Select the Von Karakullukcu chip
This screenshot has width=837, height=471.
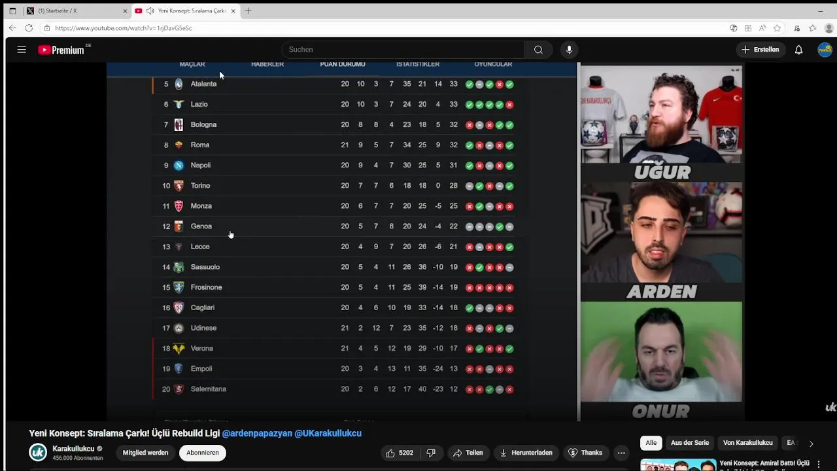point(748,443)
